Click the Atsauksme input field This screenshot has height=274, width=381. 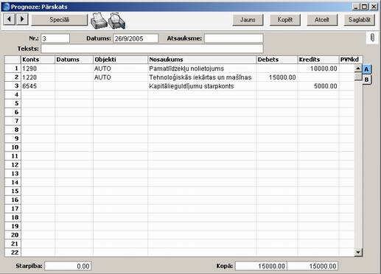click(x=234, y=38)
